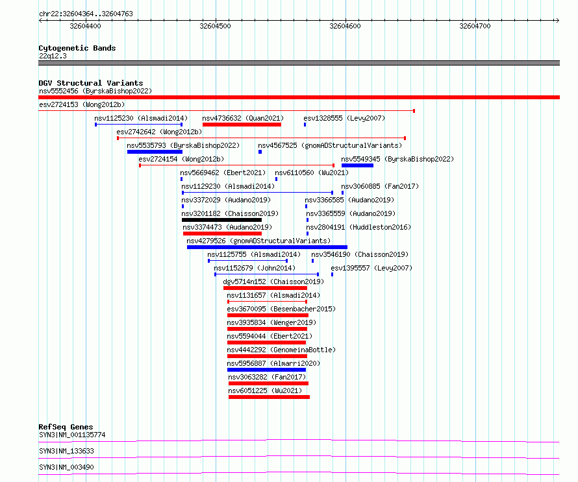Click the RefSeq Genes track heading
This screenshot has width=578, height=482.
coord(66,427)
